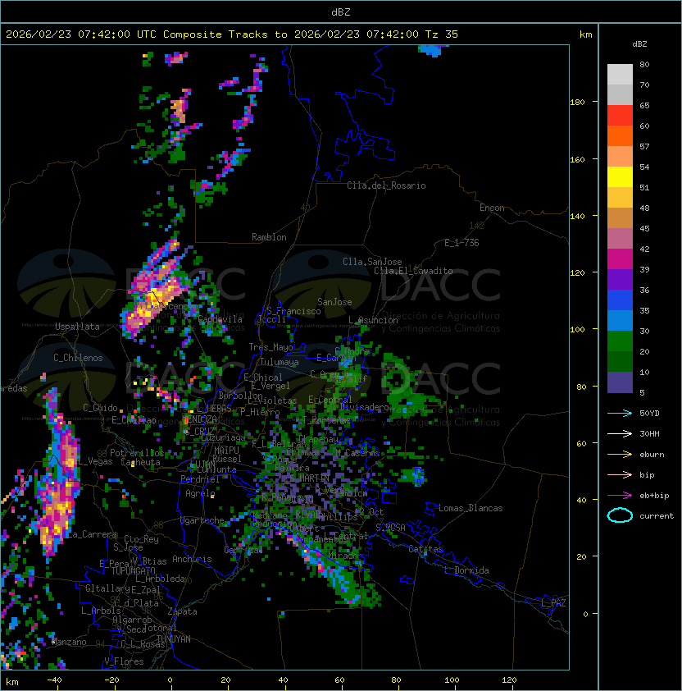
Task: Click the '50YD' legend label
Action: pos(649,413)
